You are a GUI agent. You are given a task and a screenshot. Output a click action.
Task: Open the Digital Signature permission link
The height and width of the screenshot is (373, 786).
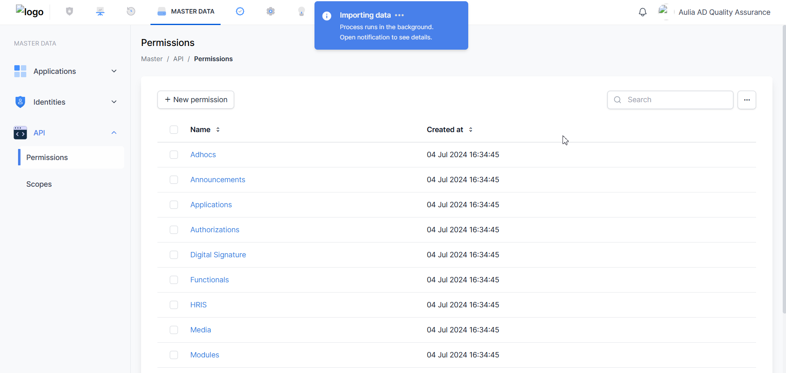(218, 255)
